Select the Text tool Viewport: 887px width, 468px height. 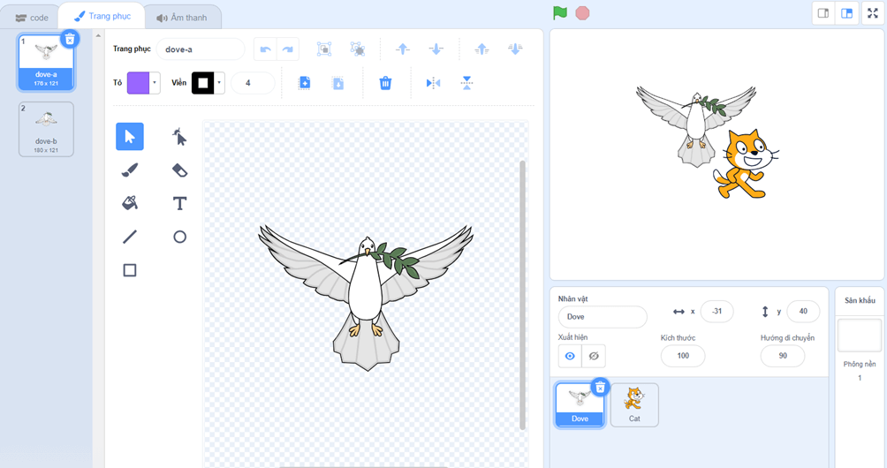coord(179,203)
